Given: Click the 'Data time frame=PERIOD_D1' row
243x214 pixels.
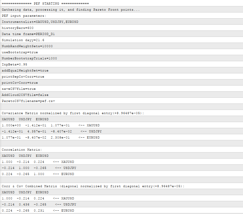Looking at the screenshot, I should pyautogui.click(x=122, y=34).
